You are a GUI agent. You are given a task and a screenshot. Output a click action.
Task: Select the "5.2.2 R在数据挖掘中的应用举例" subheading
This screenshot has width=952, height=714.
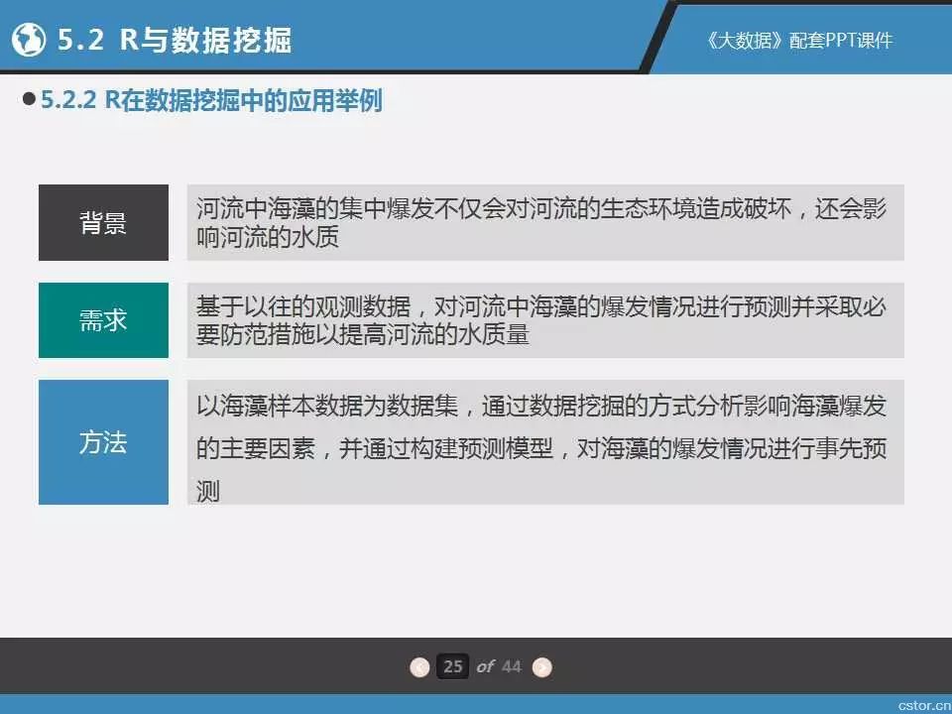pos(211,101)
